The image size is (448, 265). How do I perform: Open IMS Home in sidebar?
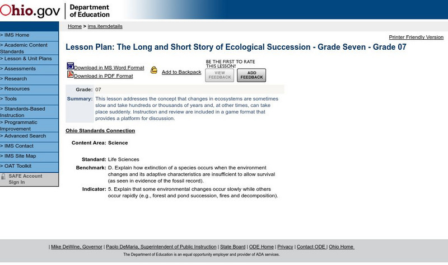16,35
